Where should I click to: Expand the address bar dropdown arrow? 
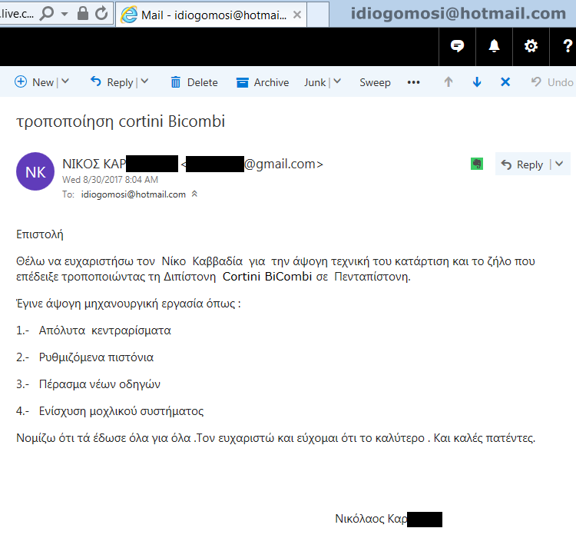point(65,14)
